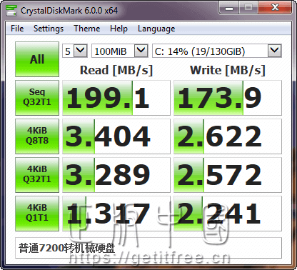
Task: Run all benchmarks with All button
Action: pyautogui.click(x=37, y=59)
